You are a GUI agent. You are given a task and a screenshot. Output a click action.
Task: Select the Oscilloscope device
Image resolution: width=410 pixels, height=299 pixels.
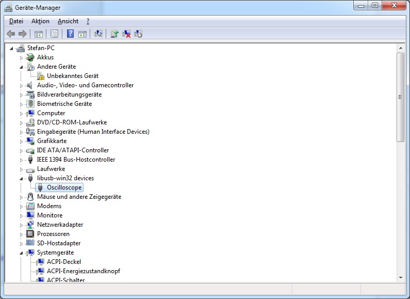click(64, 187)
